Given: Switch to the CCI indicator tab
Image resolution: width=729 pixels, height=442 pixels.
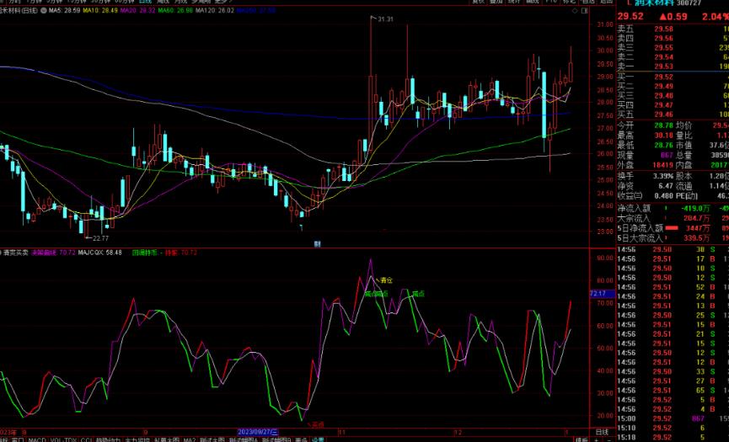Looking at the screenshot, I should (86, 439).
